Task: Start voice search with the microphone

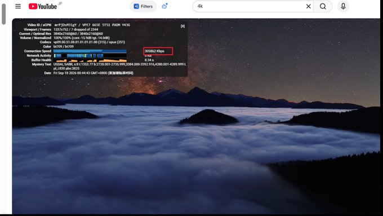Action: coord(343,6)
